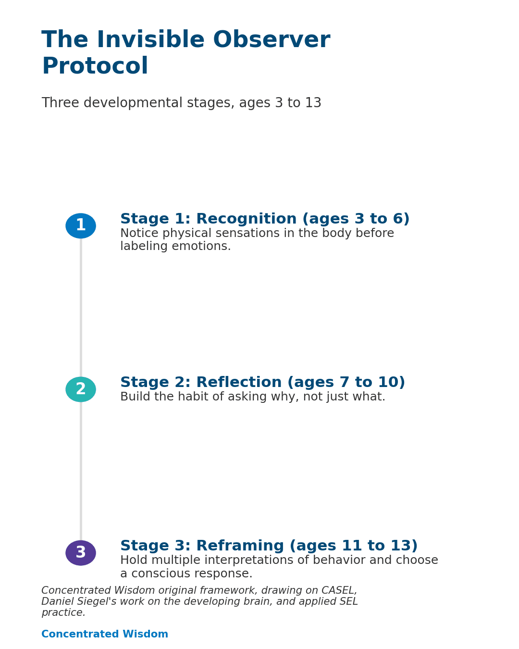519x649 pixels.
Task: Click the 'a conscious response.' text line
Action: click(x=186, y=574)
